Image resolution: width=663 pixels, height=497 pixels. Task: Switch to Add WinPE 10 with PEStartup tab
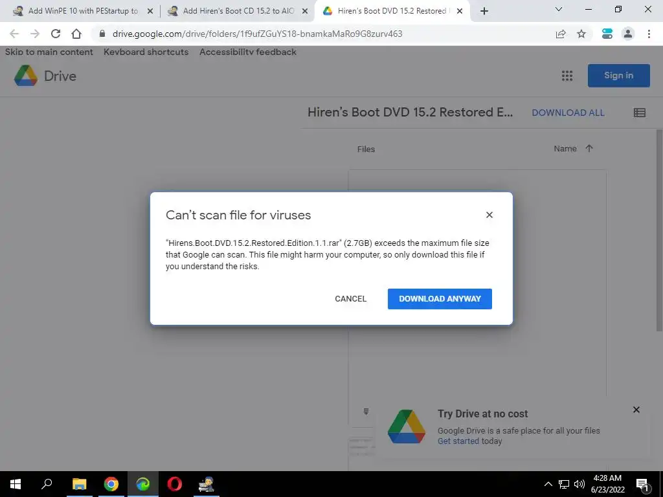coord(83,11)
